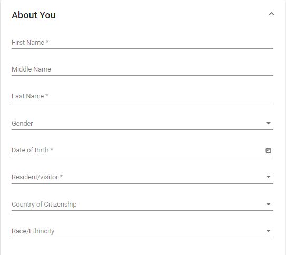Focus the First Name input field

pos(142,43)
